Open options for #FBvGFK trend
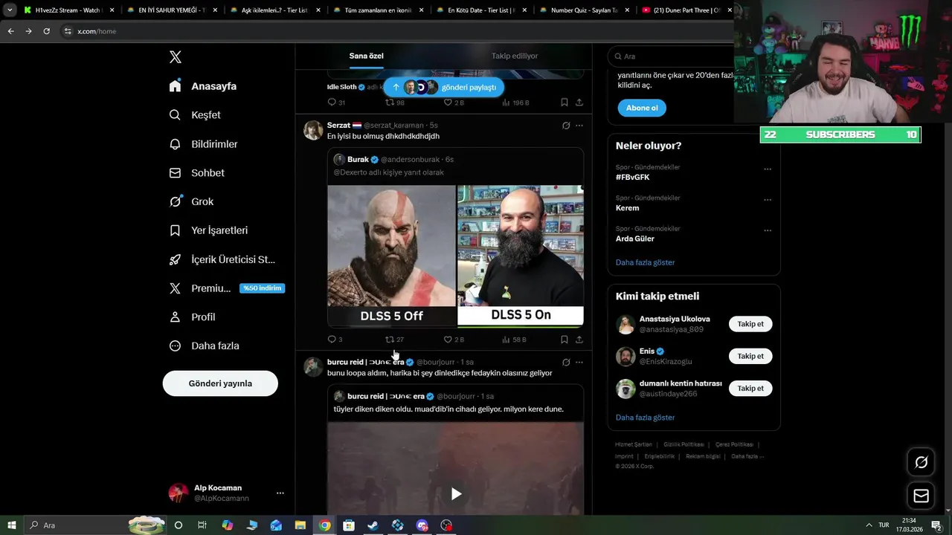952x535 pixels. pyautogui.click(x=768, y=169)
